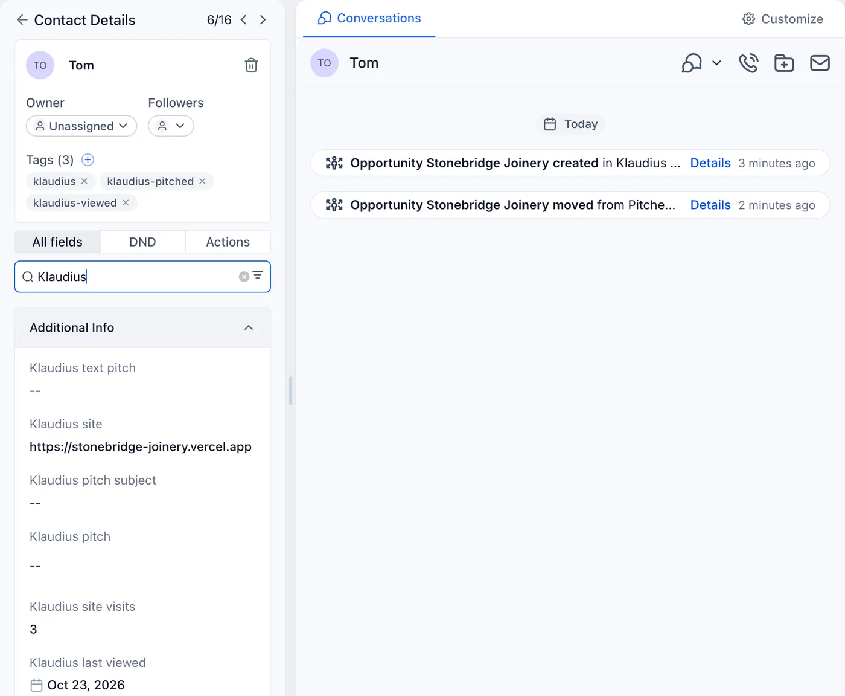Open the field filter options icon
Screen dimensions: 845x696
point(258,275)
